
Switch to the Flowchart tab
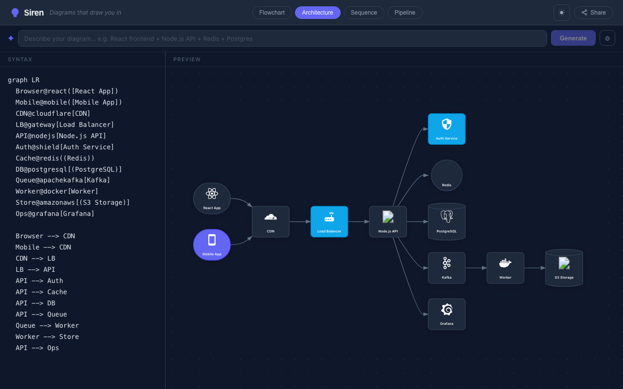click(x=272, y=13)
